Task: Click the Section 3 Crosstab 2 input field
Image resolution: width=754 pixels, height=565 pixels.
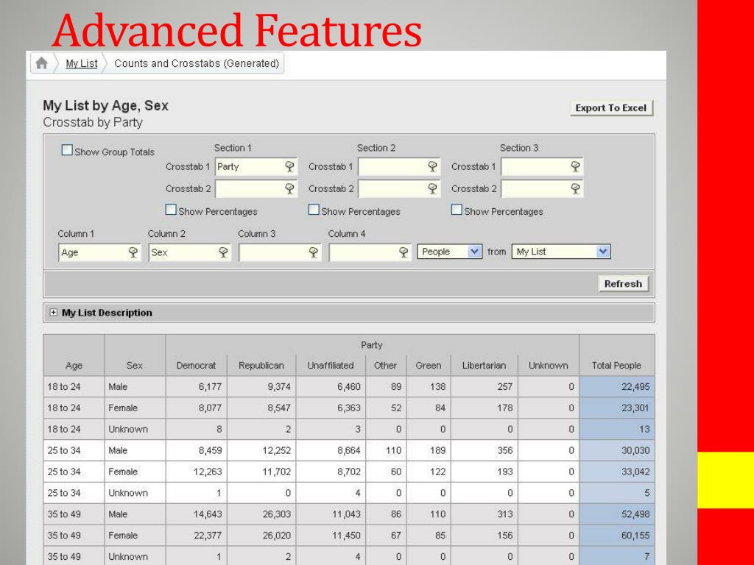Action: [542, 189]
